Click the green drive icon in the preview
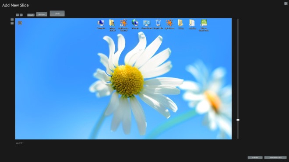This screenshot has height=162, width=289. 204,23
